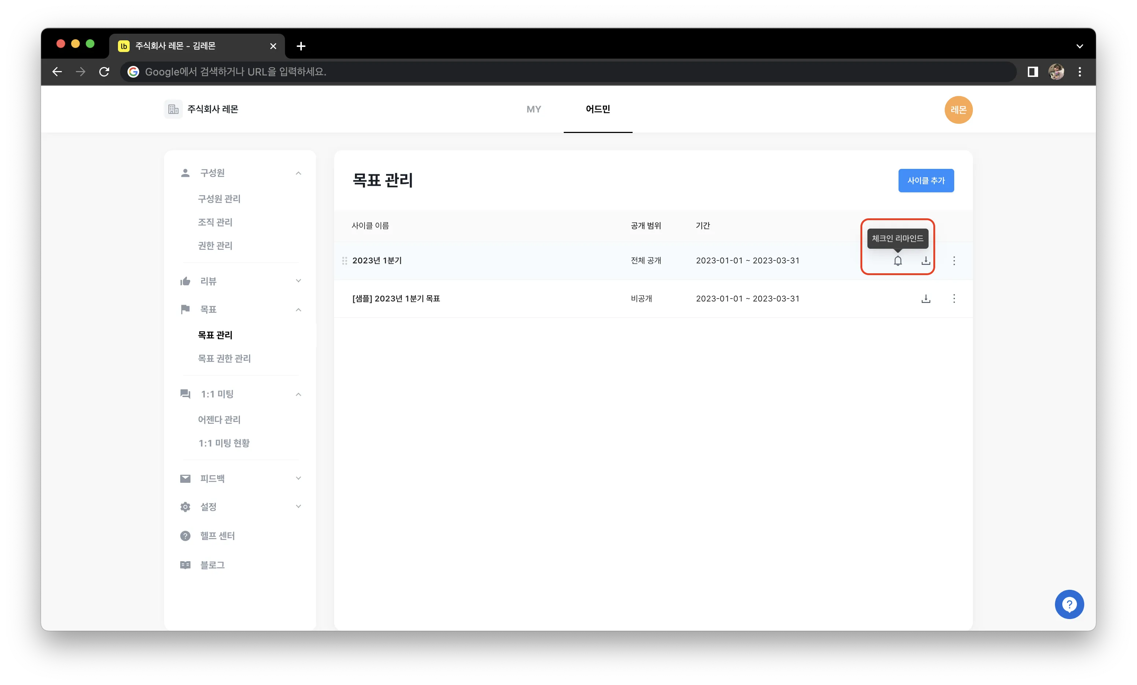Click the date range of 2023년 1분기 row
The height and width of the screenshot is (685, 1137).
coord(748,261)
